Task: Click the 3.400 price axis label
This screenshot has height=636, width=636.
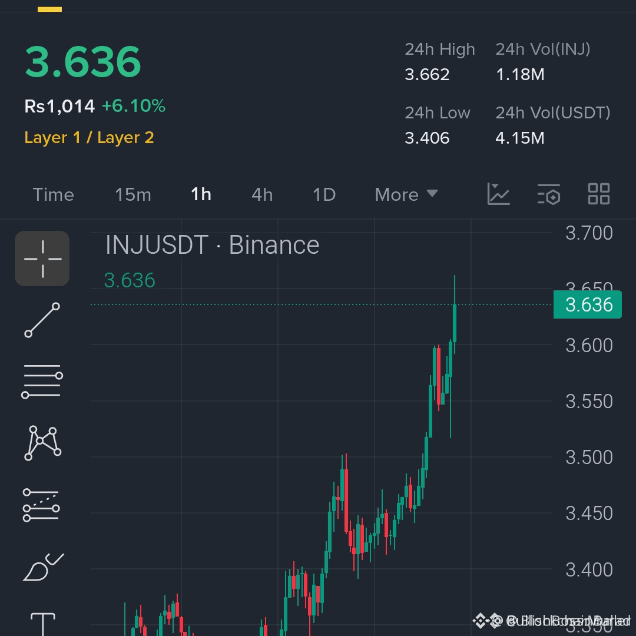Action: point(589,569)
